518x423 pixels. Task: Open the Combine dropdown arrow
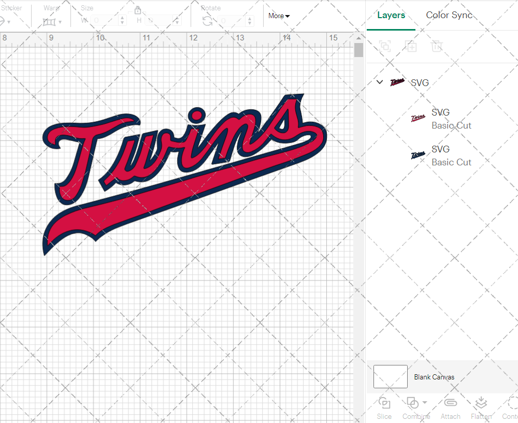point(425,402)
